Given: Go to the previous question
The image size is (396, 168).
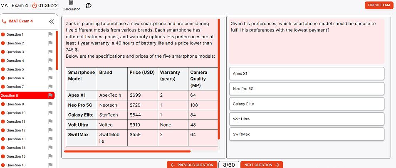Looking at the screenshot, I should tap(192, 165).
